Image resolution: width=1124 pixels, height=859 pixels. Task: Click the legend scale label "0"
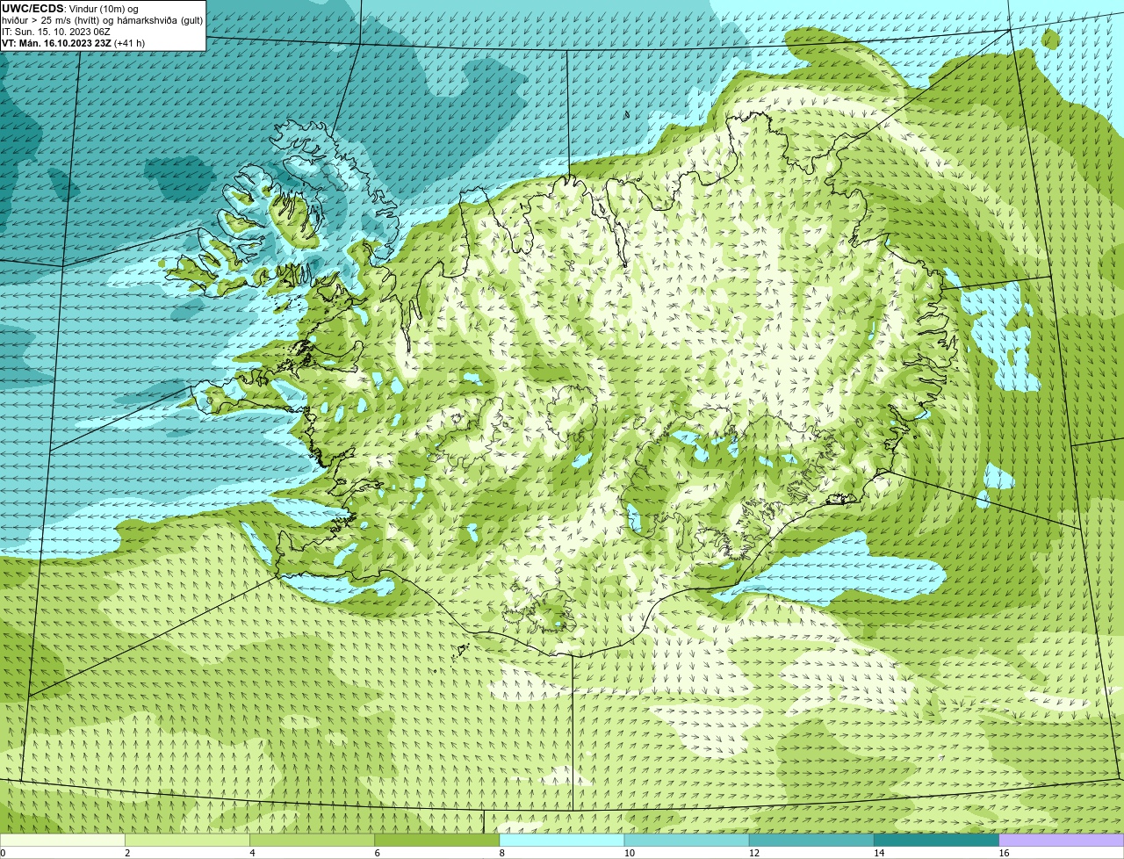coord(3,853)
